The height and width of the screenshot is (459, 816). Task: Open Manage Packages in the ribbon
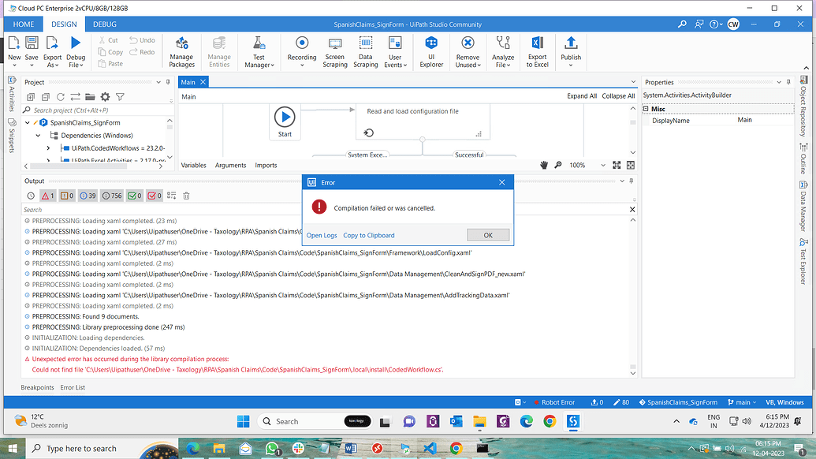pyautogui.click(x=181, y=51)
